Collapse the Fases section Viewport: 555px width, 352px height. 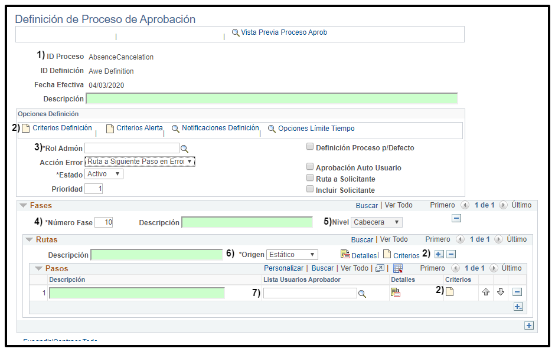tap(24, 206)
